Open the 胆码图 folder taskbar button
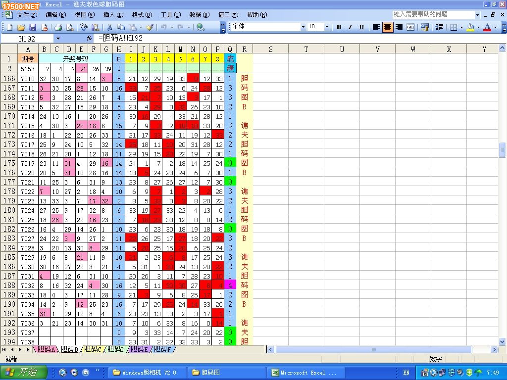 click(x=226, y=373)
